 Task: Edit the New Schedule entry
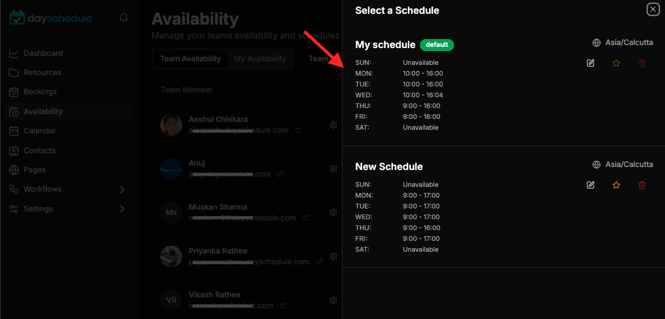[591, 185]
